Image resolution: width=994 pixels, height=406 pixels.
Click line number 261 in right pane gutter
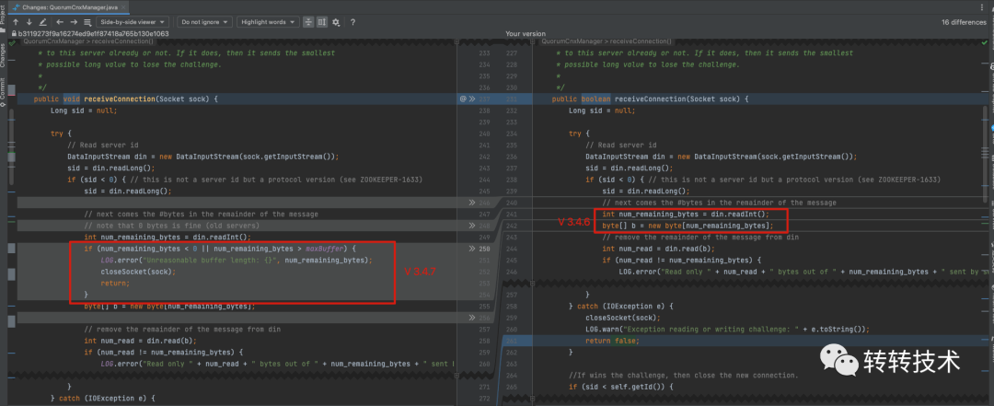pyautogui.click(x=513, y=341)
